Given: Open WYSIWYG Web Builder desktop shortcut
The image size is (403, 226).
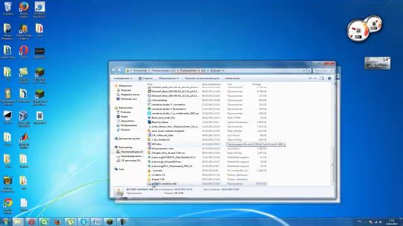Looking at the screenshot, I should pyautogui.click(x=39, y=9).
